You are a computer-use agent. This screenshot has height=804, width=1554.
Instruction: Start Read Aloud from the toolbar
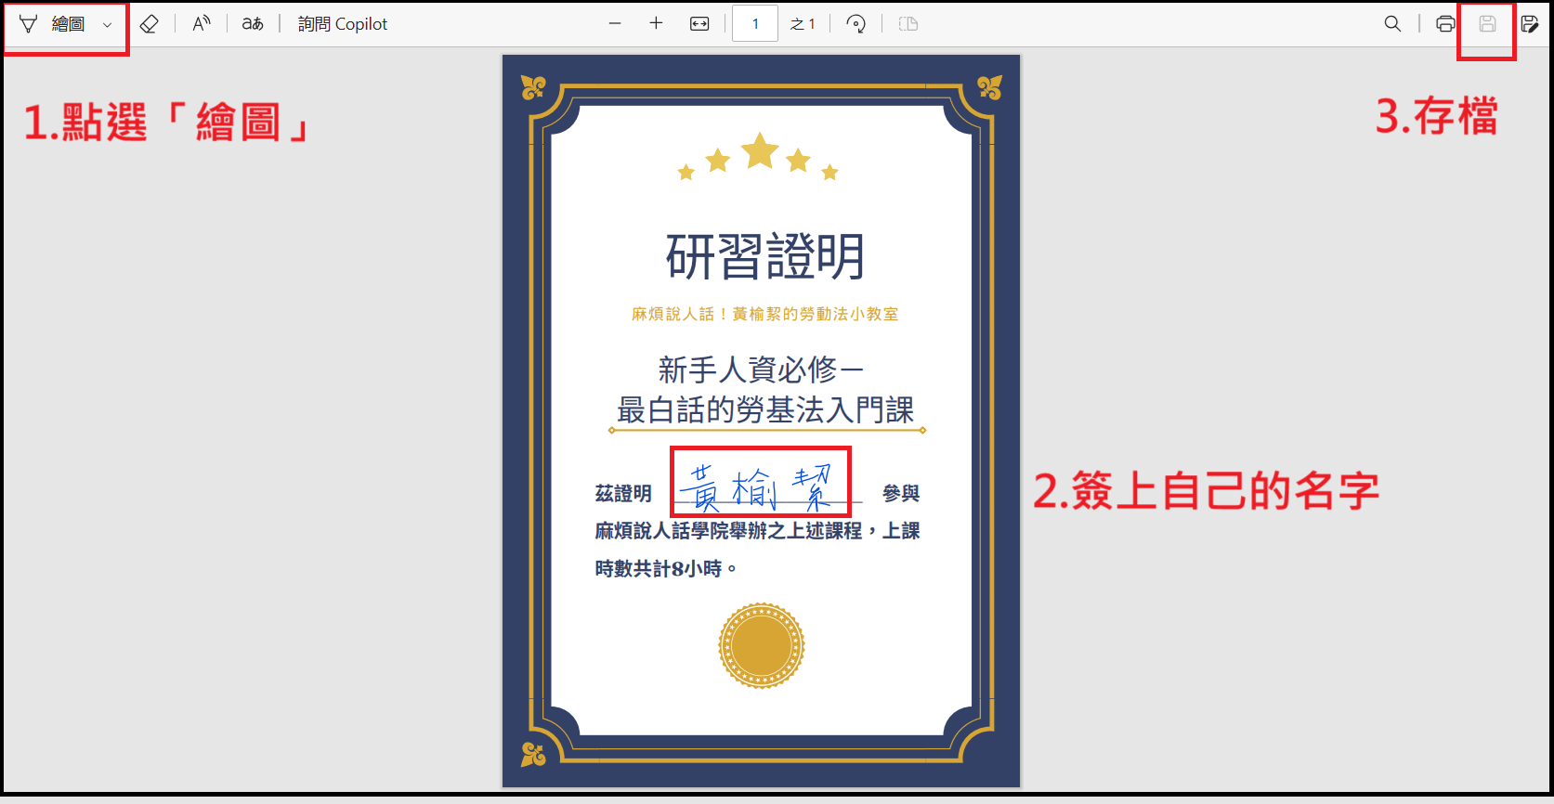202,24
